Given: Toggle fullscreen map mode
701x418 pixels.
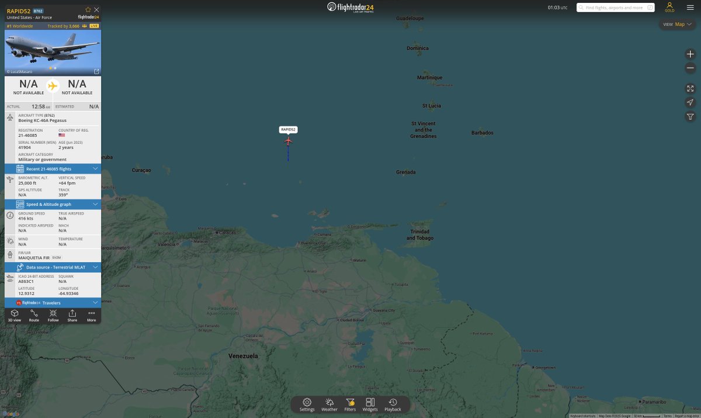Looking at the screenshot, I should pyautogui.click(x=690, y=88).
